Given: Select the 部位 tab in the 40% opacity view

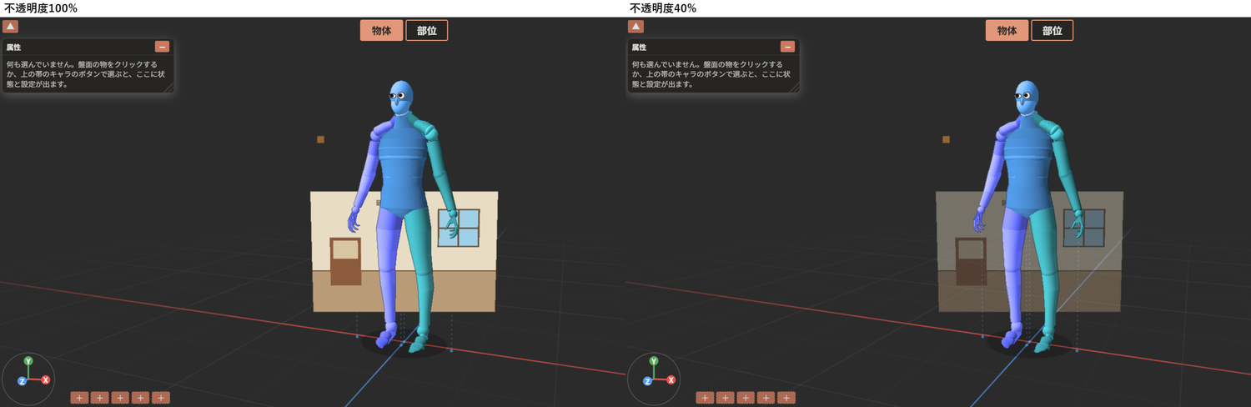Looking at the screenshot, I should click(1053, 31).
